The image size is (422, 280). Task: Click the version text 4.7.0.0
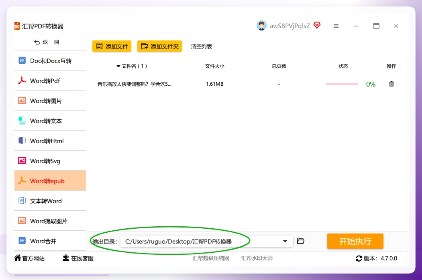click(389, 258)
